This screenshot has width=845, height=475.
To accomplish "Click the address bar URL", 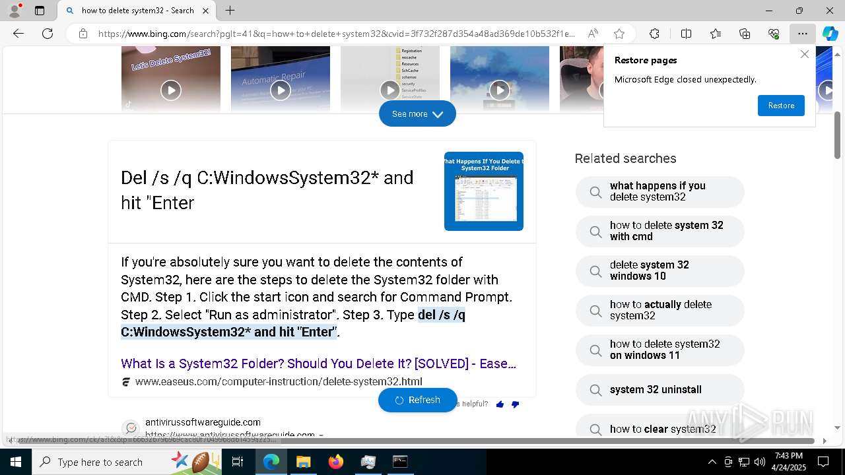I will 337,34.
